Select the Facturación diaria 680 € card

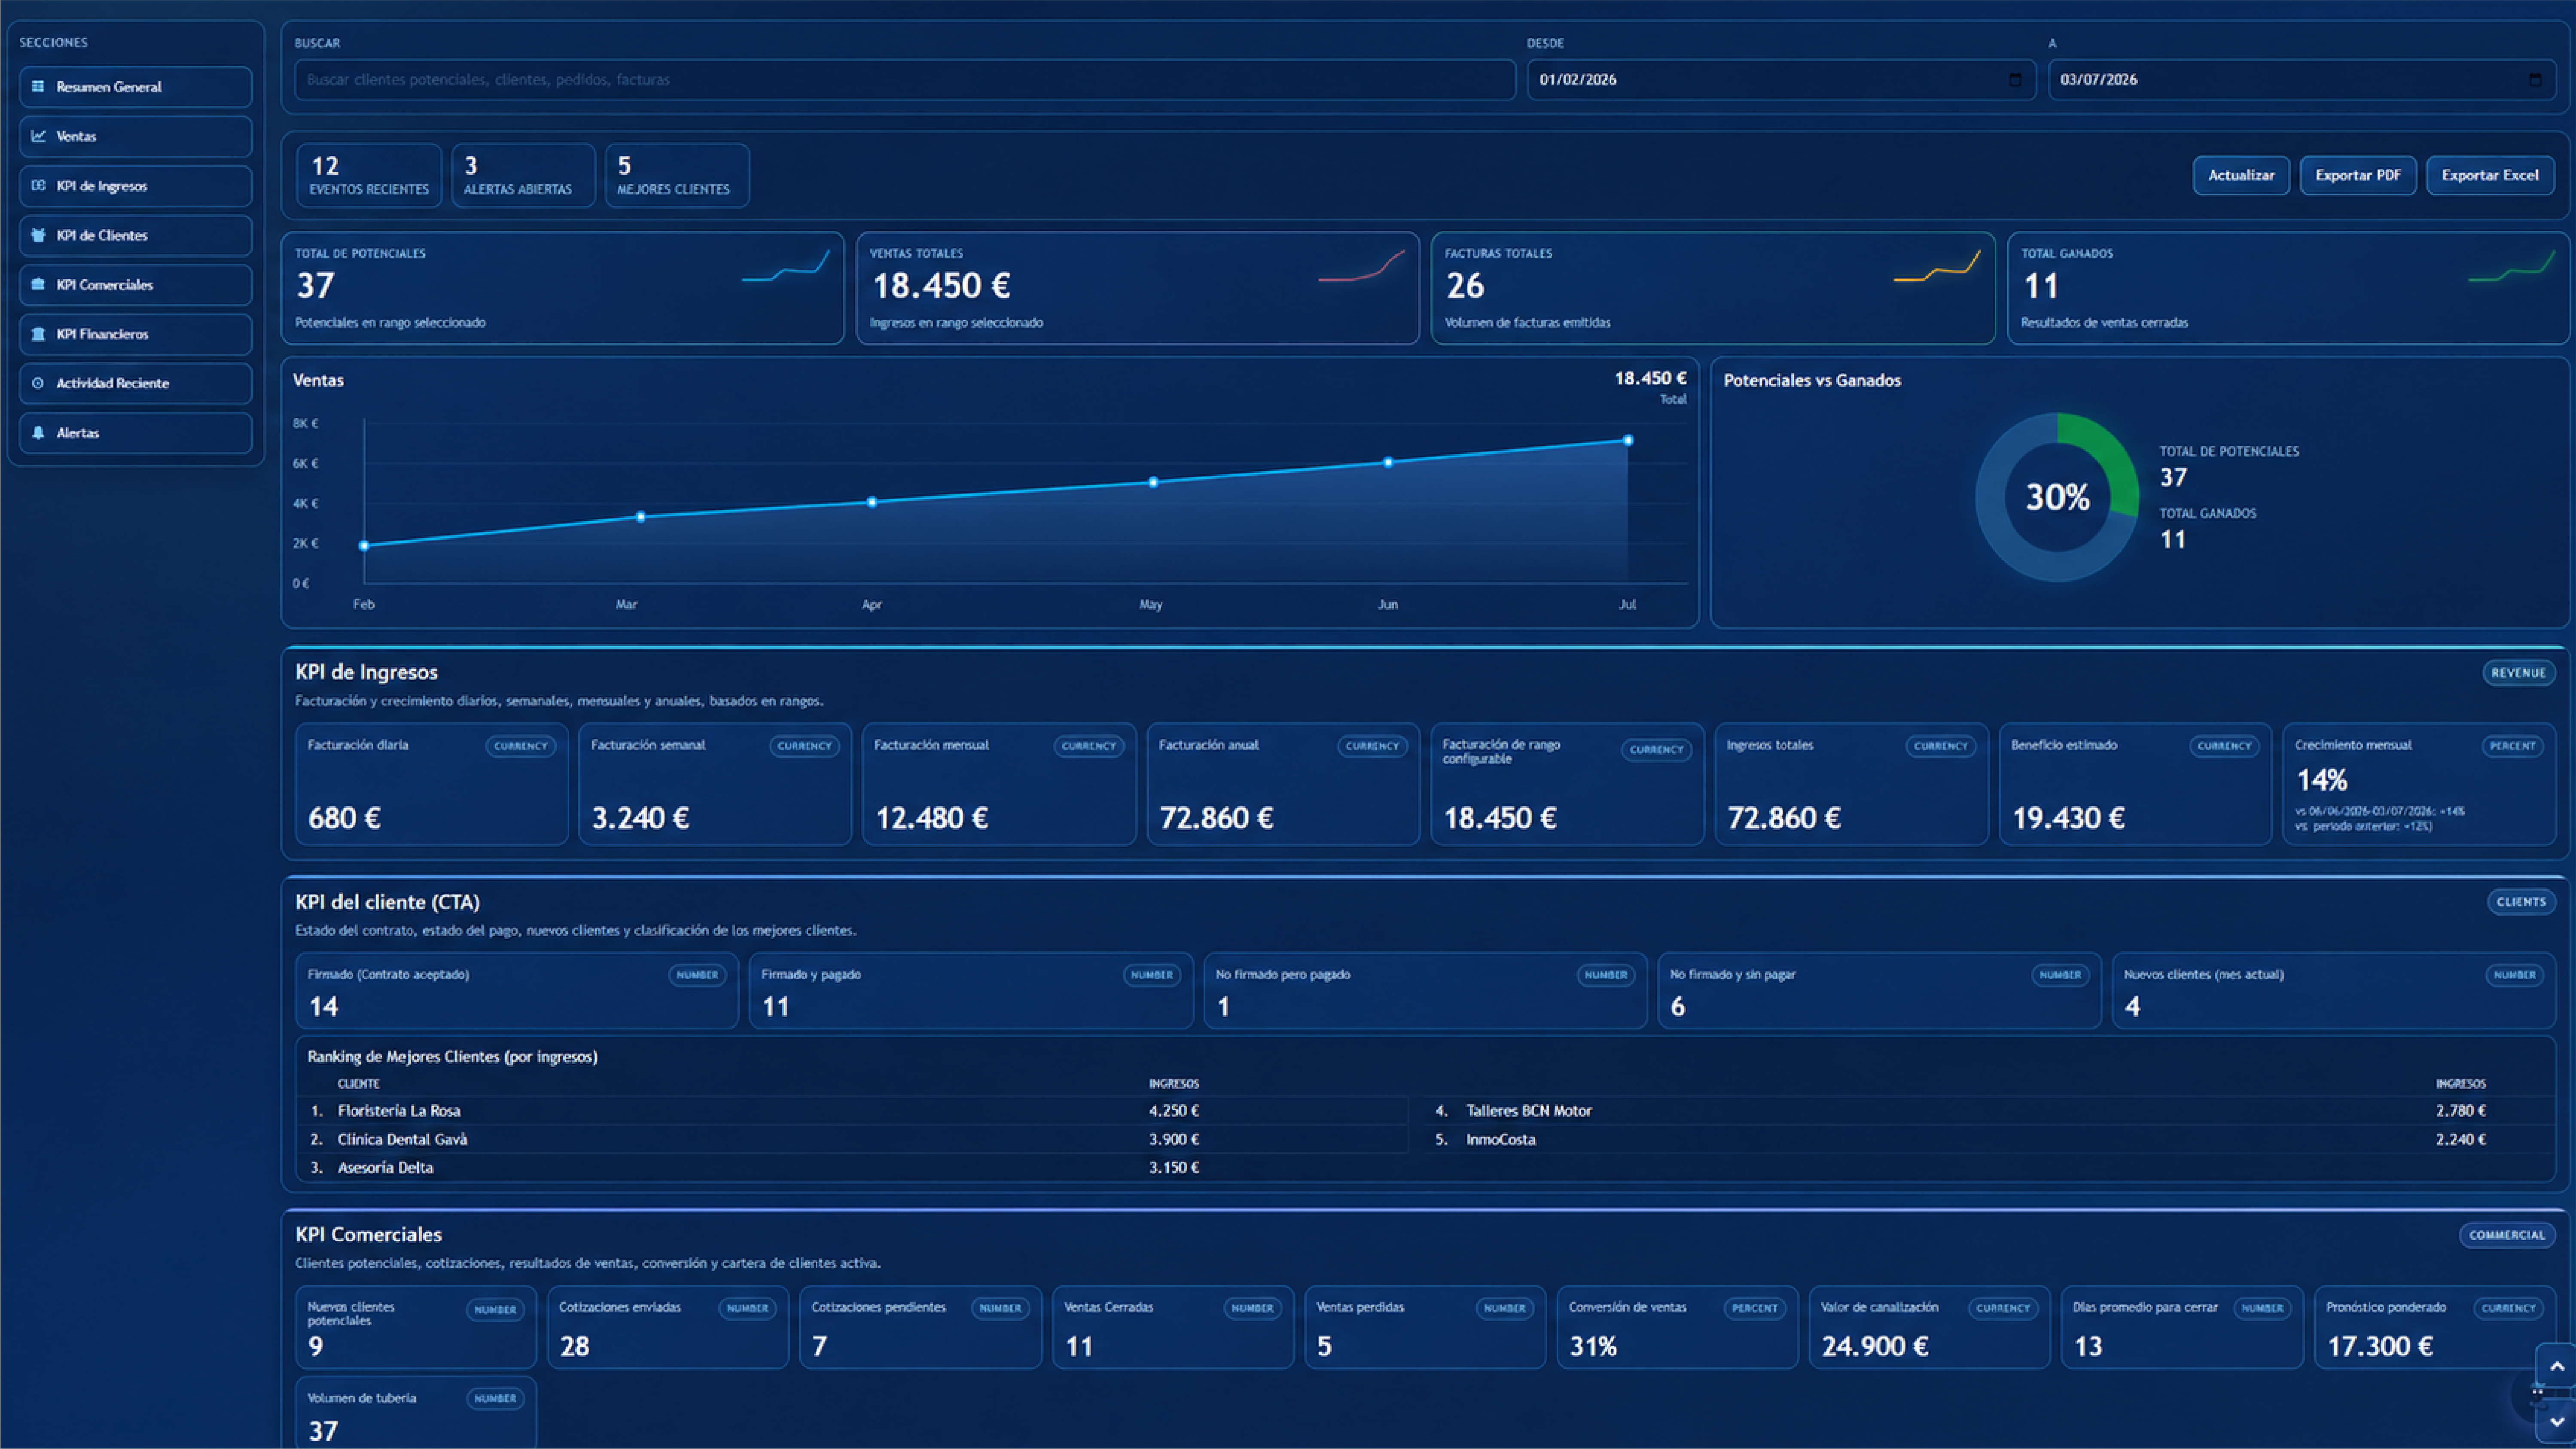point(432,785)
